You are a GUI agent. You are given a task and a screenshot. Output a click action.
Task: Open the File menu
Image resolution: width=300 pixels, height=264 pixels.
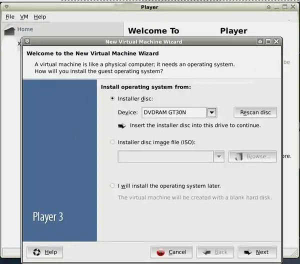(10, 16)
